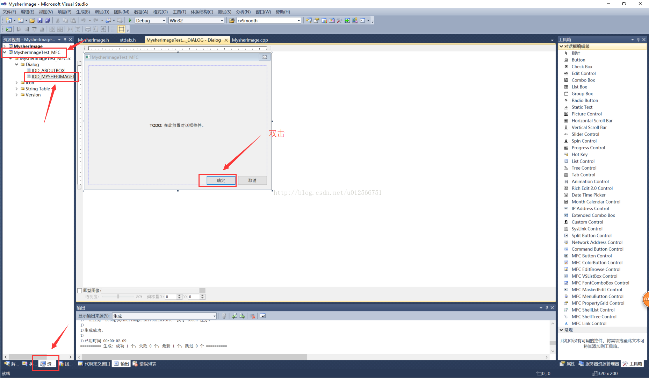Select the Edit Control tool
The height and width of the screenshot is (378, 649).
click(584, 73)
